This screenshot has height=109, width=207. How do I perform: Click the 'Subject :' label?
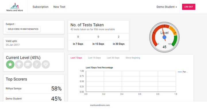pos(11,24)
